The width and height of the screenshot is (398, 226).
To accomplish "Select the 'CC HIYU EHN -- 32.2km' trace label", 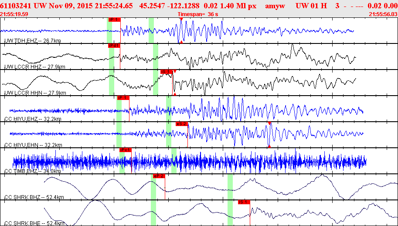I will (x=33, y=145).
